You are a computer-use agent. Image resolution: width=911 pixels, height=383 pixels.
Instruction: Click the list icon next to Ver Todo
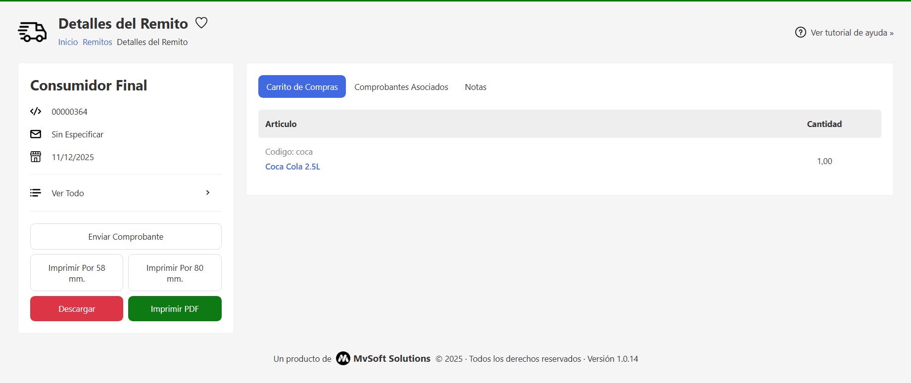click(36, 193)
